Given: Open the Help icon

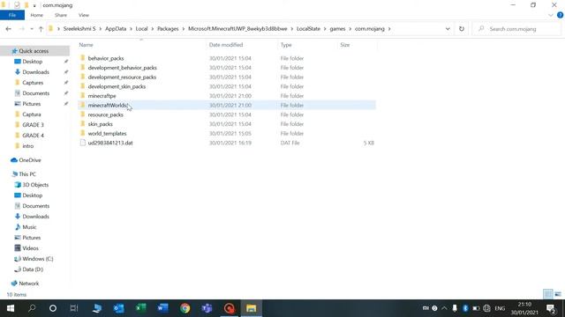Looking at the screenshot, I should pyautogui.click(x=560, y=15).
